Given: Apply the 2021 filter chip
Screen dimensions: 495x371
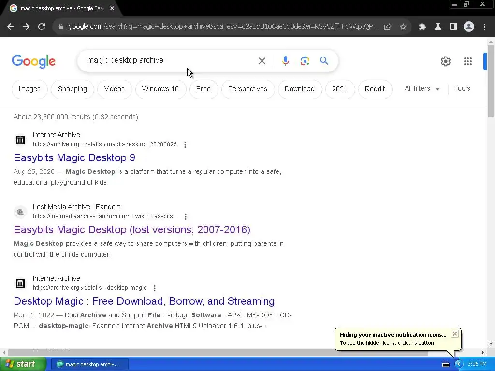Looking at the screenshot, I should point(340,89).
